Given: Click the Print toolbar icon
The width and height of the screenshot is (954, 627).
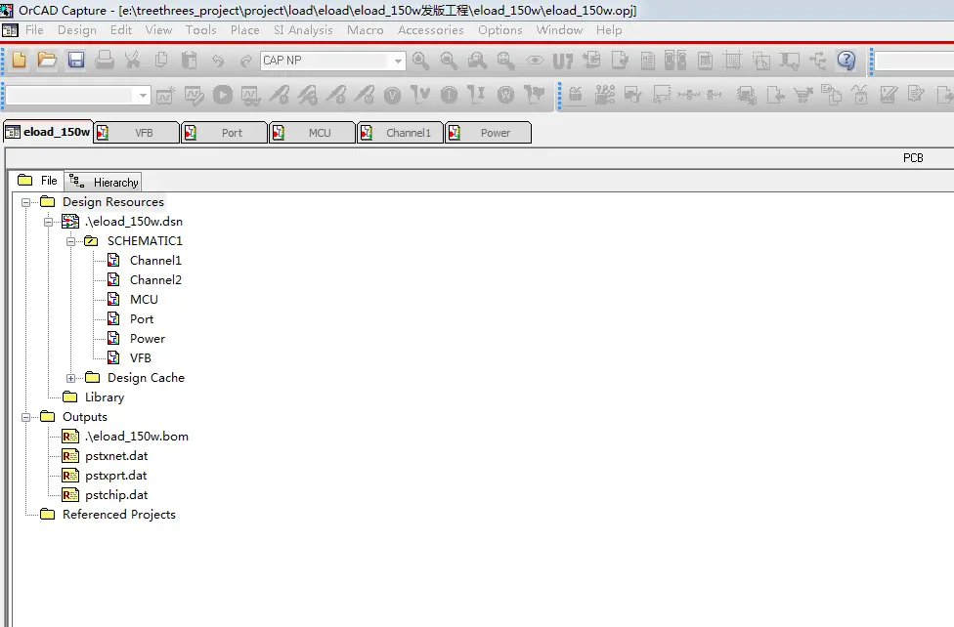Looking at the screenshot, I should (x=104, y=61).
